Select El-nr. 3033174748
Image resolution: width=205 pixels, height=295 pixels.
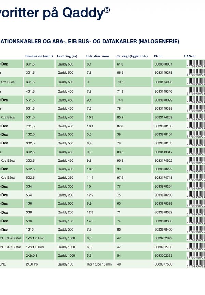point(163,178)
